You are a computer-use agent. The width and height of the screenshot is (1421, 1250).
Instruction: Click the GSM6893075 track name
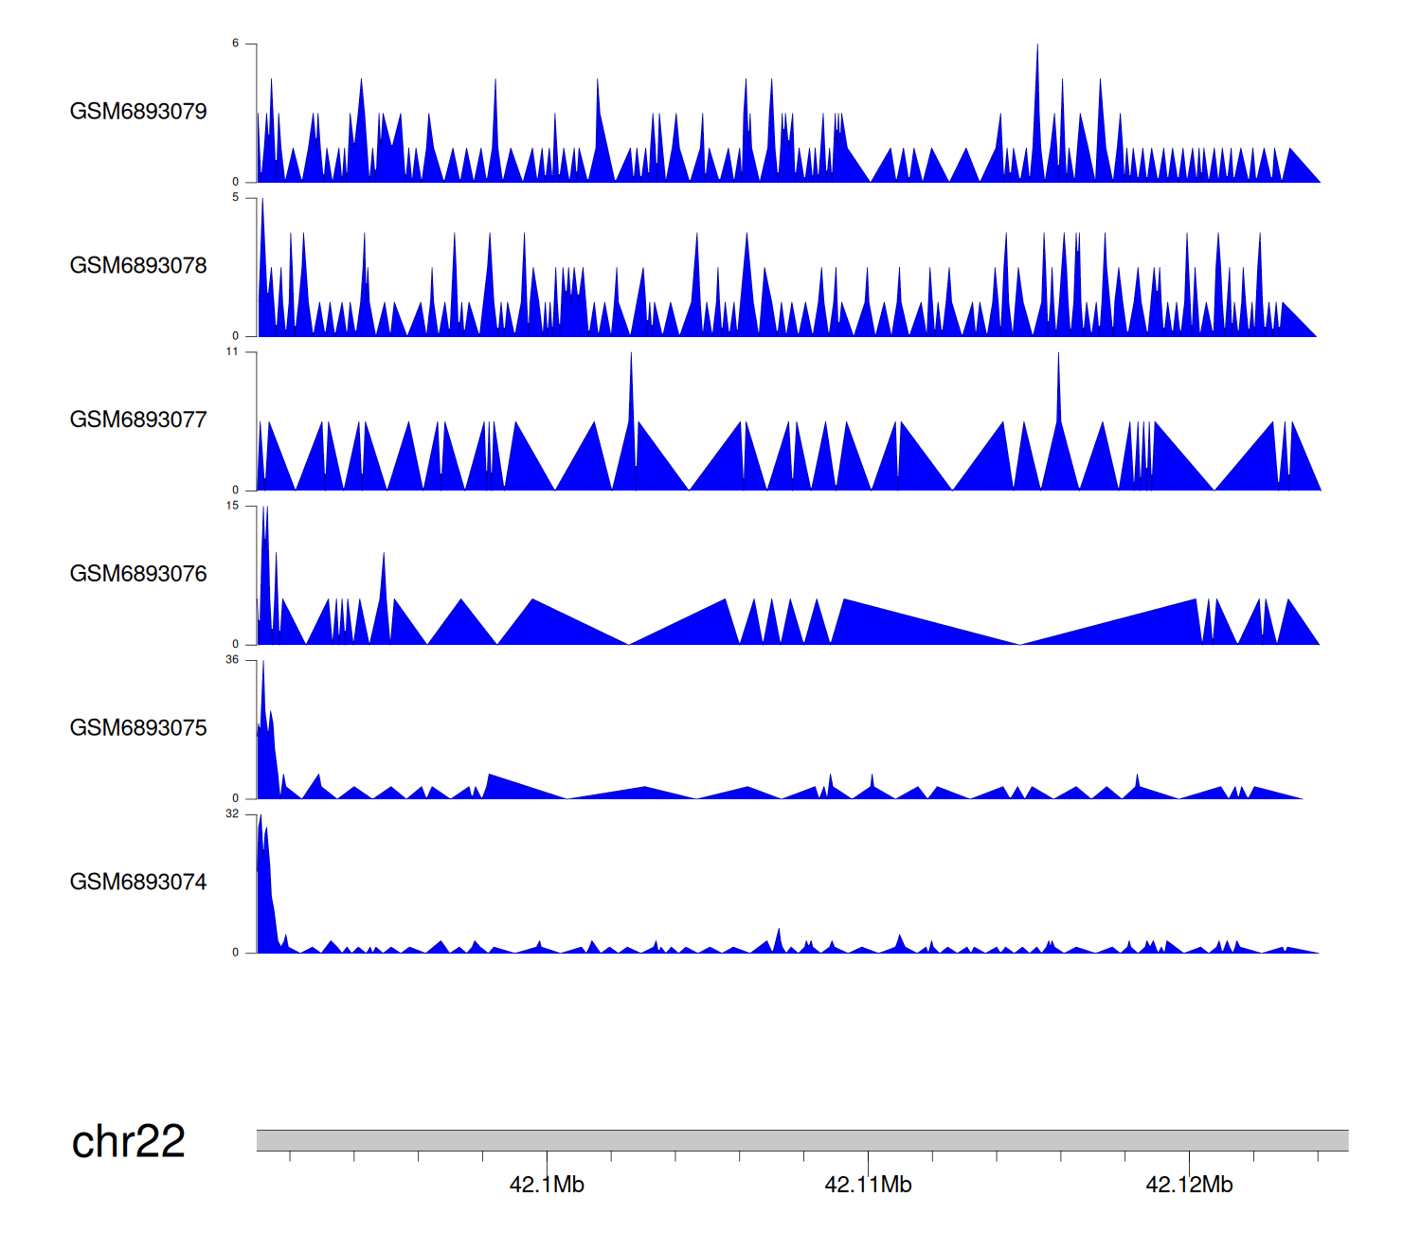pos(138,728)
